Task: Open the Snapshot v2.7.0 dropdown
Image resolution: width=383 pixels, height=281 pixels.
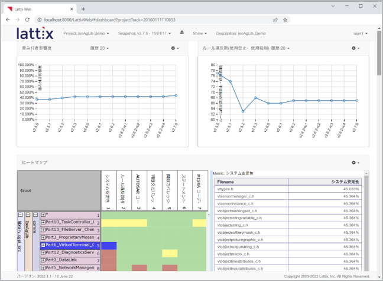Action: pos(144,34)
